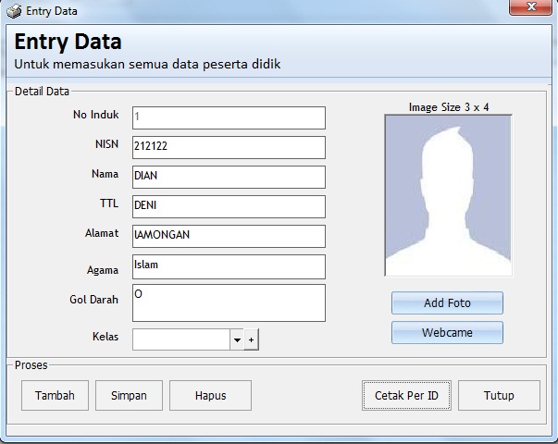Focus the NISN field containing 212122
Viewport: 558px width, 444px height.
point(229,147)
